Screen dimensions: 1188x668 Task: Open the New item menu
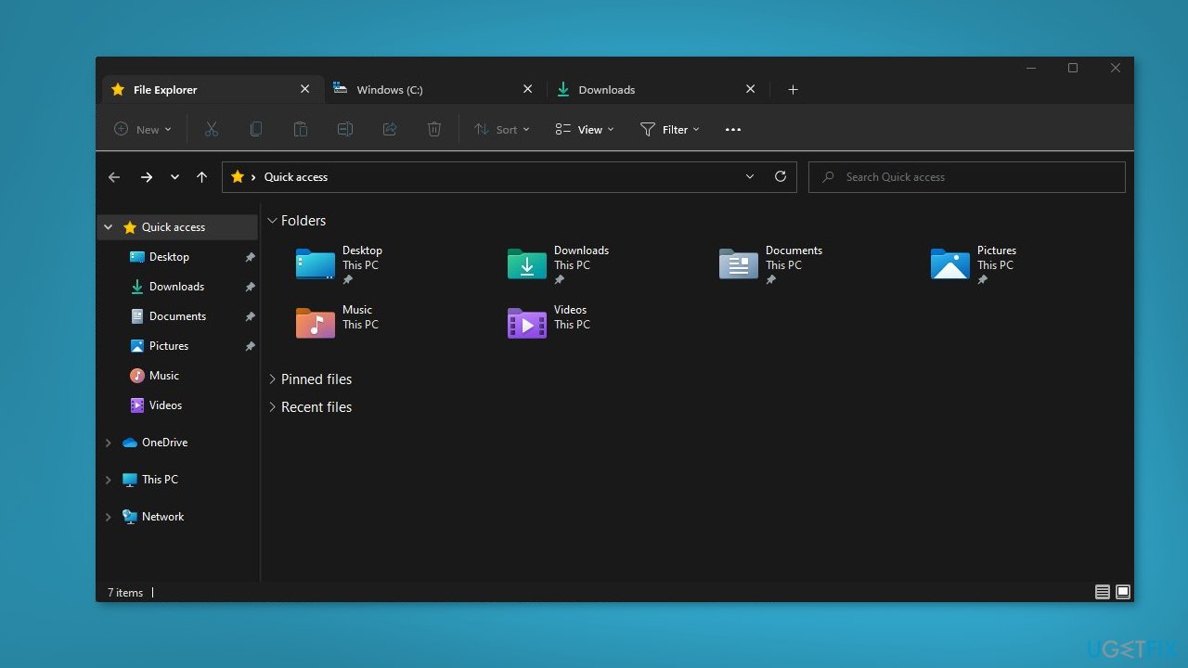point(141,129)
